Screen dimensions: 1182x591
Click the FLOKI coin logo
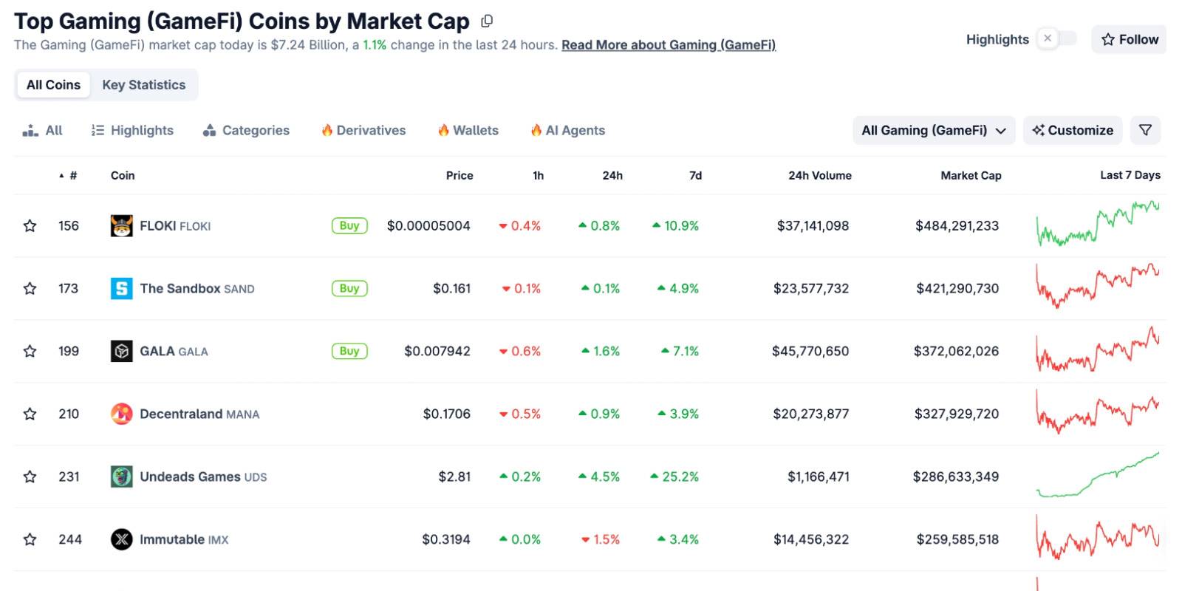point(121,226)
